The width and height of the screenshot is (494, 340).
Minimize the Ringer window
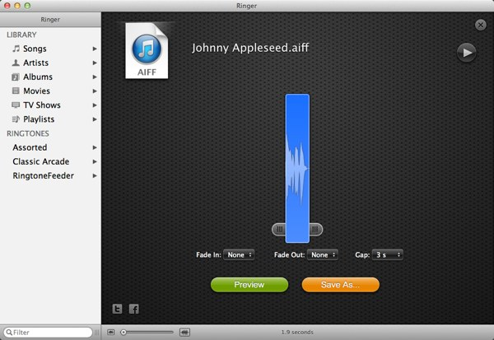17,6
